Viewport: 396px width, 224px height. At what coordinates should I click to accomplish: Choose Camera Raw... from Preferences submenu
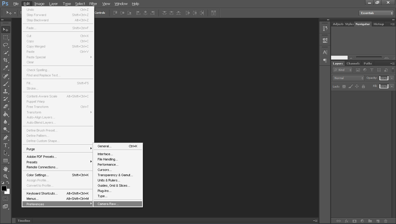click(118, 204)
